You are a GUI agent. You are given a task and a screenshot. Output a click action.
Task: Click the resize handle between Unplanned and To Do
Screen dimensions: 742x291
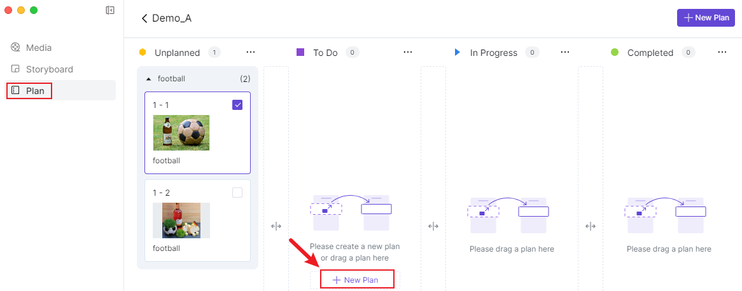tap(276, 226)
